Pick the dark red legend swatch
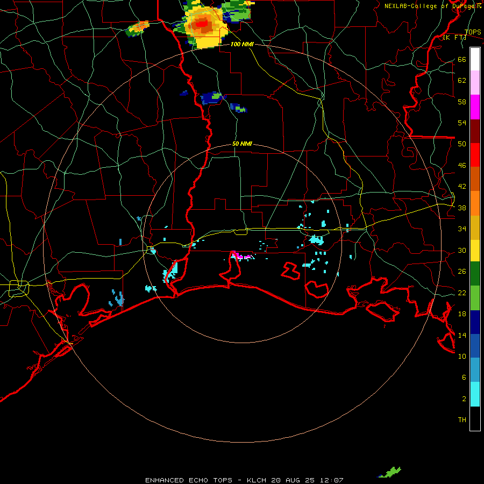Viewport: 484px width, 484px height. pyautogui.click(x=475, y=131)
